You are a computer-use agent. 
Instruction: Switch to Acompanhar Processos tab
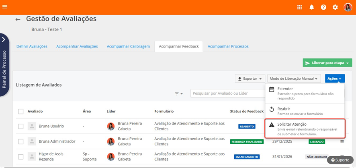pos(228,46)
